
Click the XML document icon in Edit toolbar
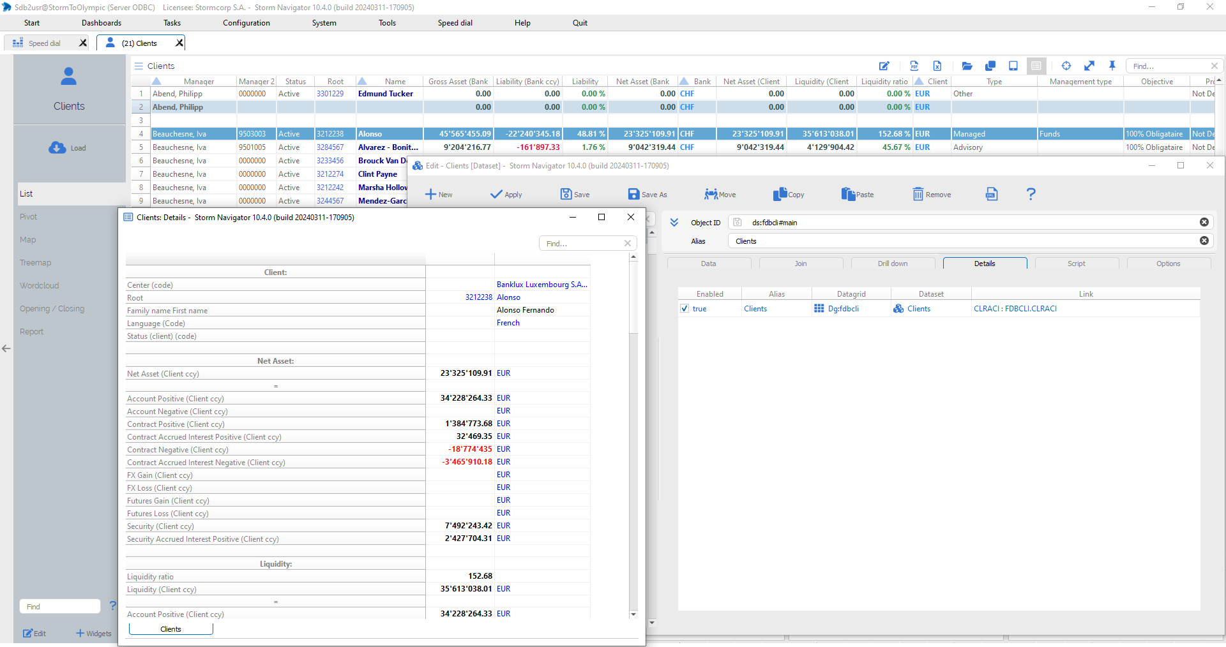[x=992, y=194]
